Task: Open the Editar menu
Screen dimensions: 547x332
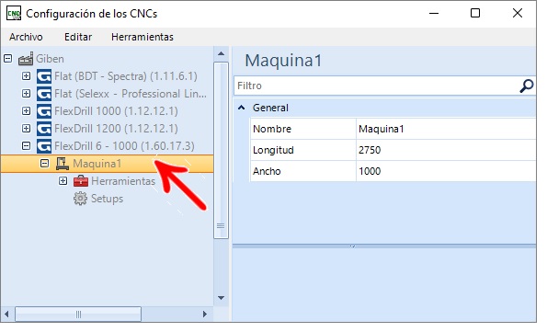Action: pos(78,37)
